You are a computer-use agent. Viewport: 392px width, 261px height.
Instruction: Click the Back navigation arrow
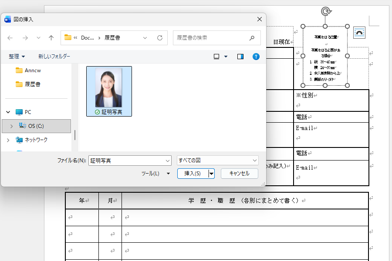[10, 38]
